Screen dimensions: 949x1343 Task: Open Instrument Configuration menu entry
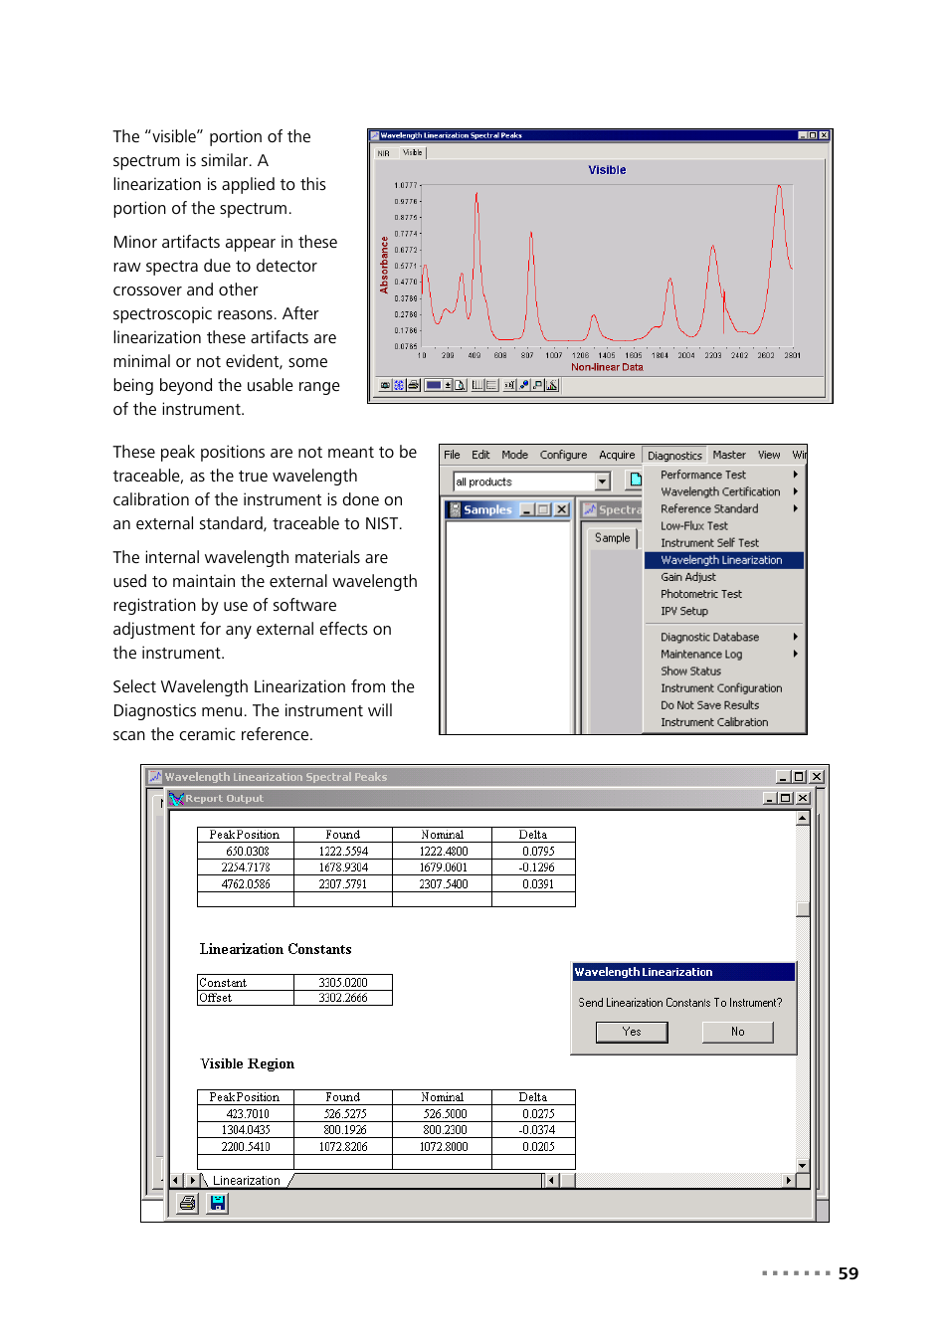tap(723, 688)
